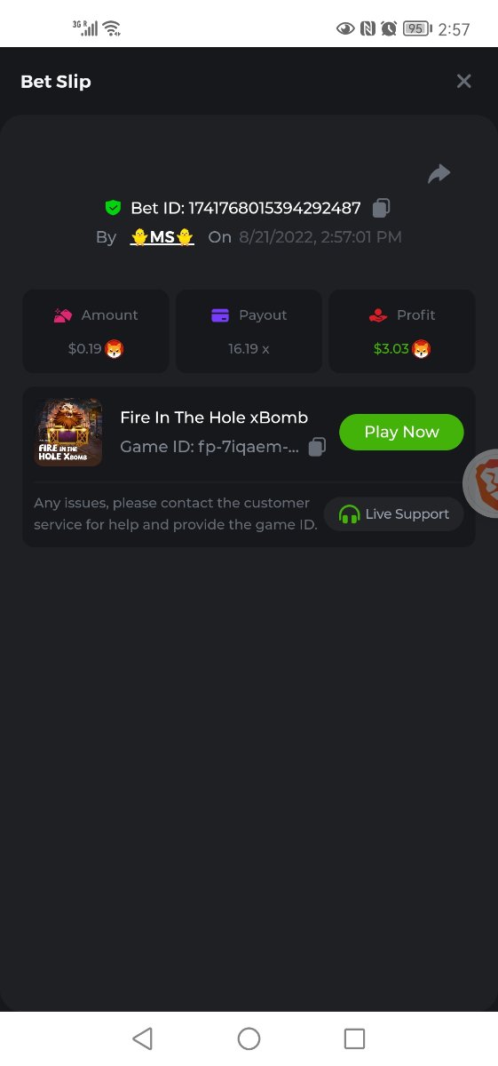Open MS user profile link

click(162, 237)
